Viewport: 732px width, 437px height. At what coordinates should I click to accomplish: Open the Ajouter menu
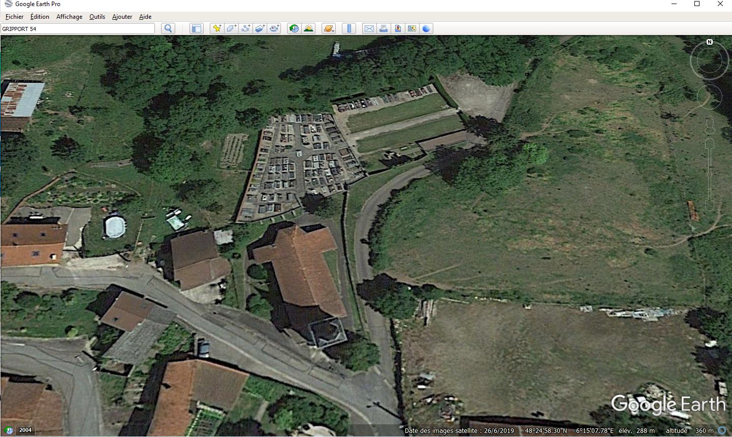point(122,17)
